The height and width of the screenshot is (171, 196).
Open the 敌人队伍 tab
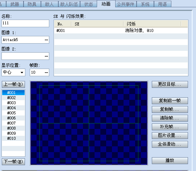pyautogui.click(x=69, y=4)
